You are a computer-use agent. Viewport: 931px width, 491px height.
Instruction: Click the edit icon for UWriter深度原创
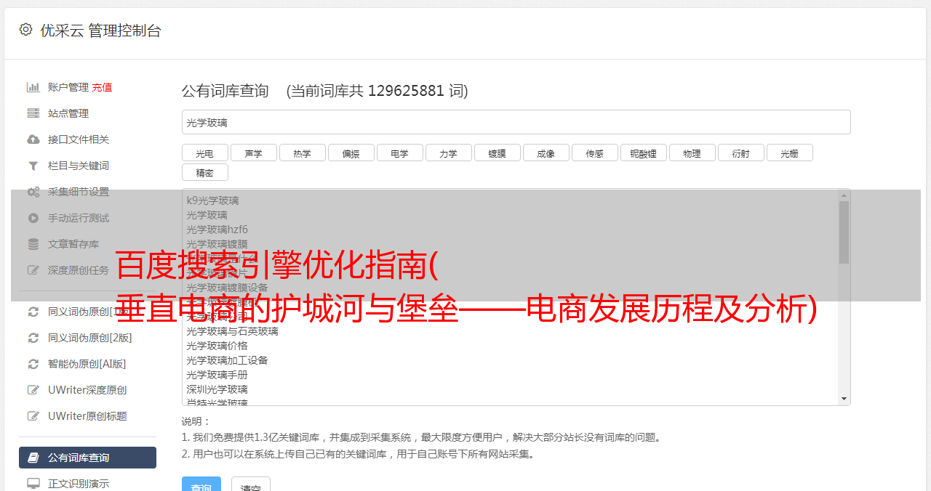click(x=33, y=390)
